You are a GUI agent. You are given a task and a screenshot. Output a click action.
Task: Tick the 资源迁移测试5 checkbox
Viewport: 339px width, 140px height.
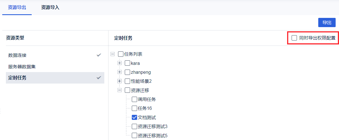(x=134, y=136)
